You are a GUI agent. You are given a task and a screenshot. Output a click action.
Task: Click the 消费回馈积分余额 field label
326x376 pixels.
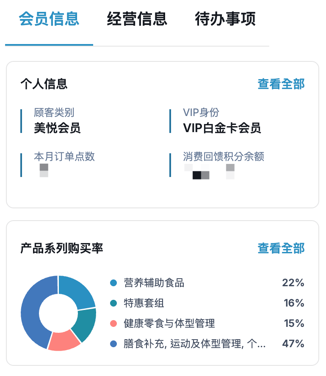[224, 156]
